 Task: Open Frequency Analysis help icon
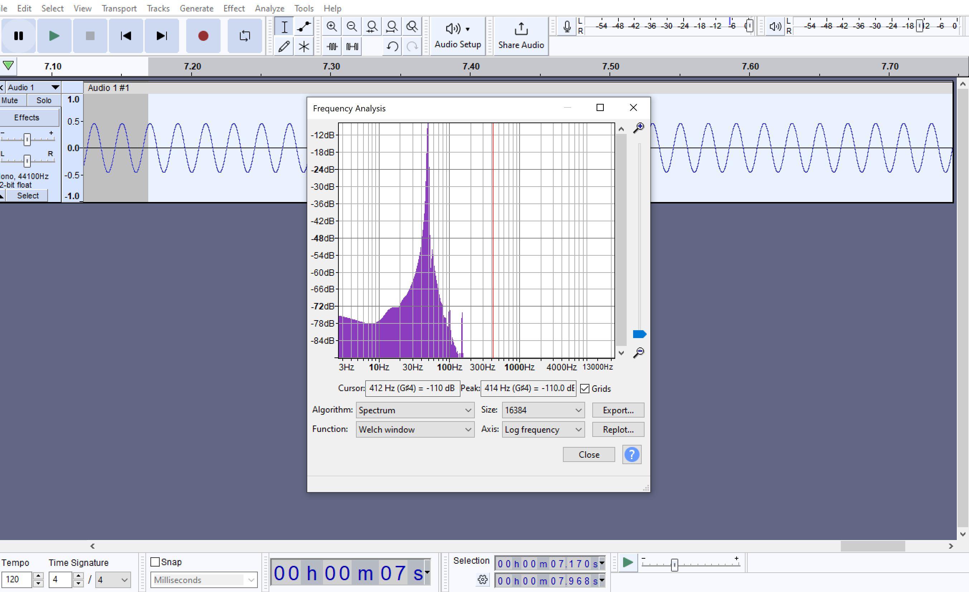pos(632,454)
